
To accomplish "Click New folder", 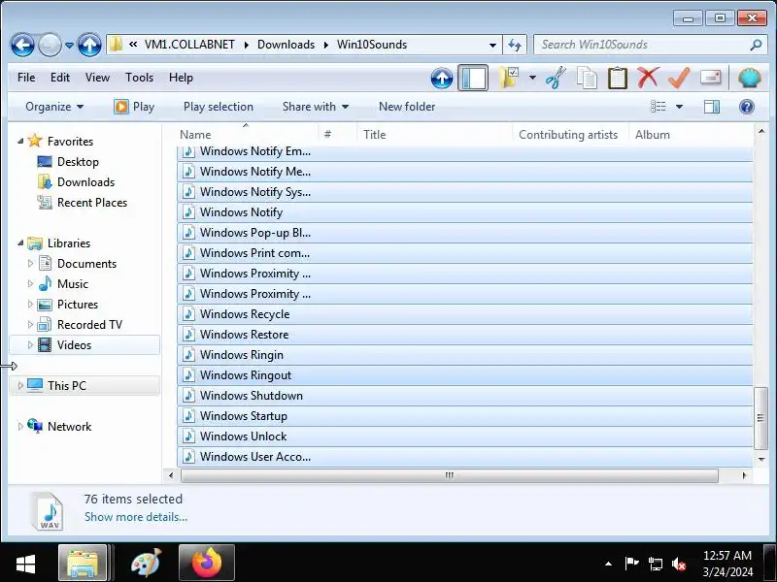I will (407, 107).
